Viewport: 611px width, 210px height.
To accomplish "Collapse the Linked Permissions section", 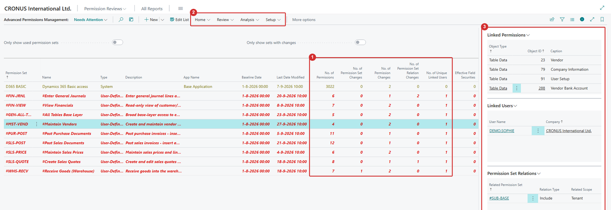I will pyautogui.click(x=508, y=35).
